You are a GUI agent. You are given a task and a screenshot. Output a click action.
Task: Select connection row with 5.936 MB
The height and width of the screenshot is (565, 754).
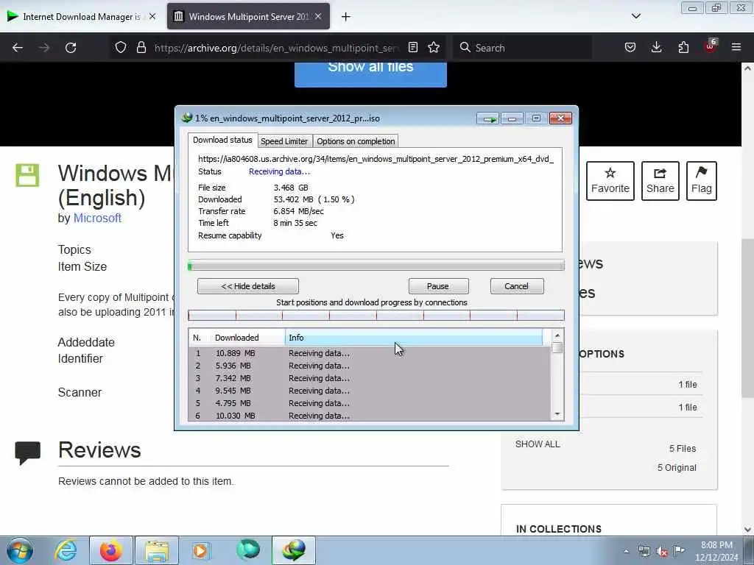(370, 366)
